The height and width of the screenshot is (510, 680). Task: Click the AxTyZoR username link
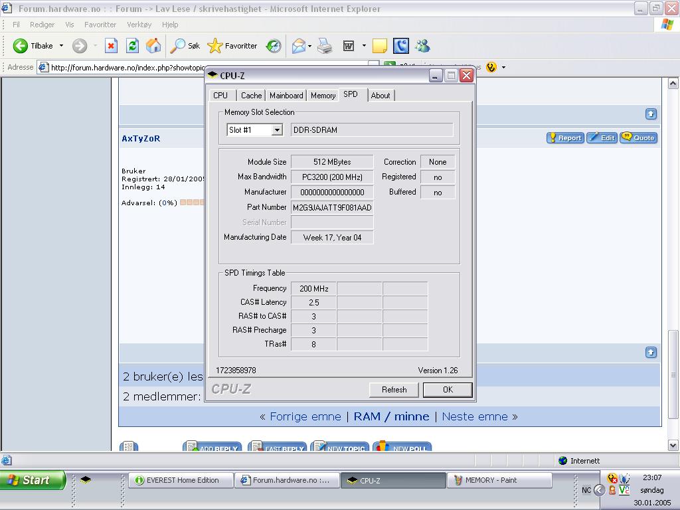[x=141, y=138]
